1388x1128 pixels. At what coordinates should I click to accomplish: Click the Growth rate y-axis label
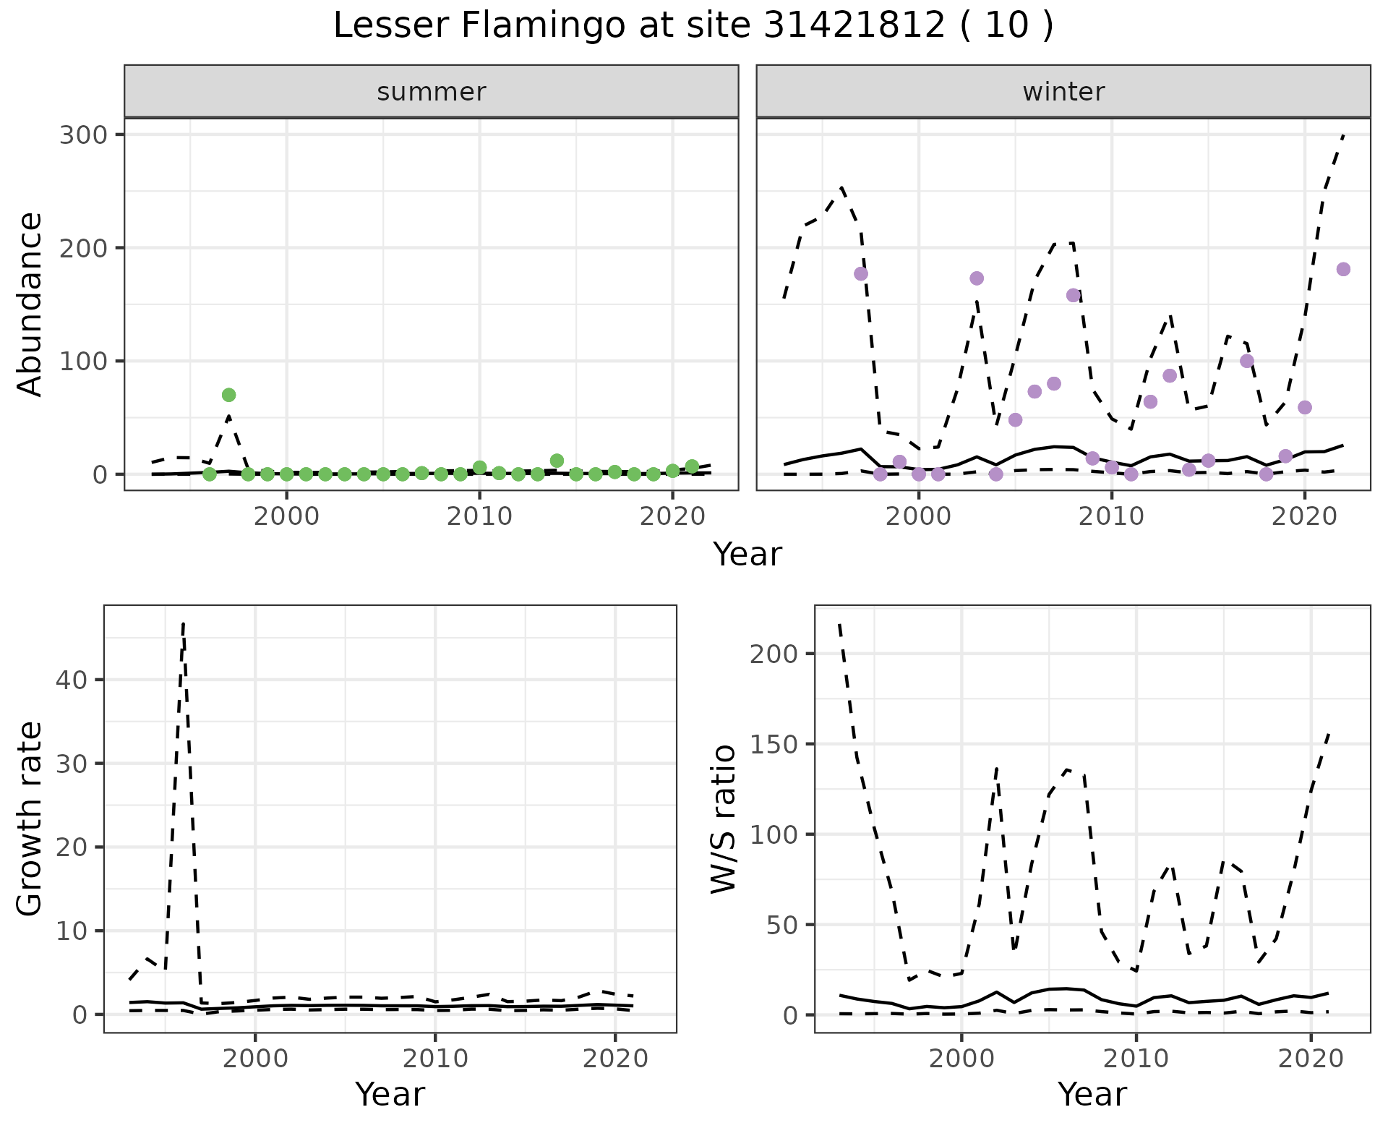coord(30,819)
